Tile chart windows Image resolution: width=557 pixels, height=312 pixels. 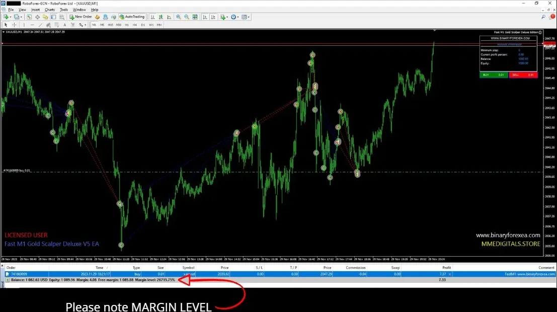tap(195, 17)
